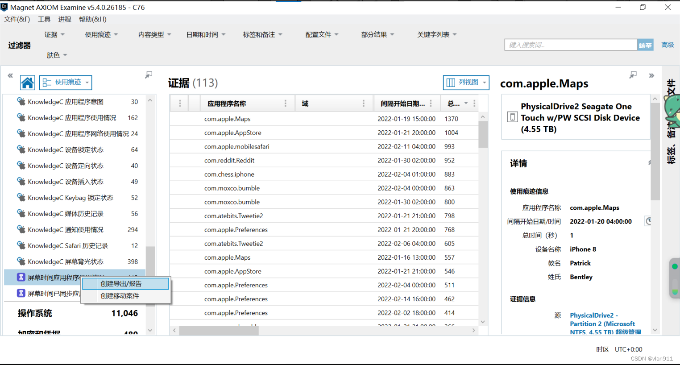Choose 创建导出/报告 from context menu
The height and width of the screenshot is (365, 680).
tap(125, 284)
